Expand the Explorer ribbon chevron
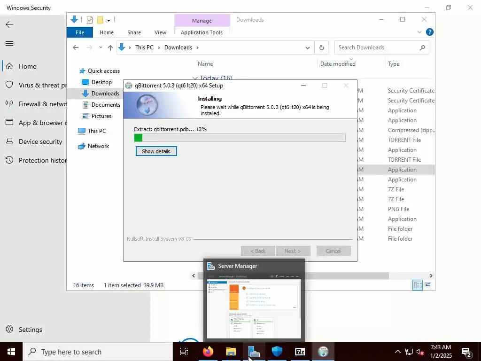This screenshot has height=361, width=481. [x=419, y=32]
